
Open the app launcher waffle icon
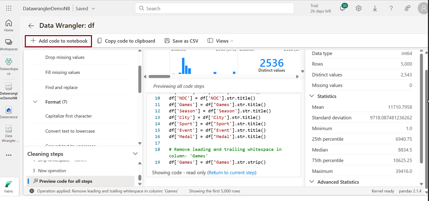9,8
